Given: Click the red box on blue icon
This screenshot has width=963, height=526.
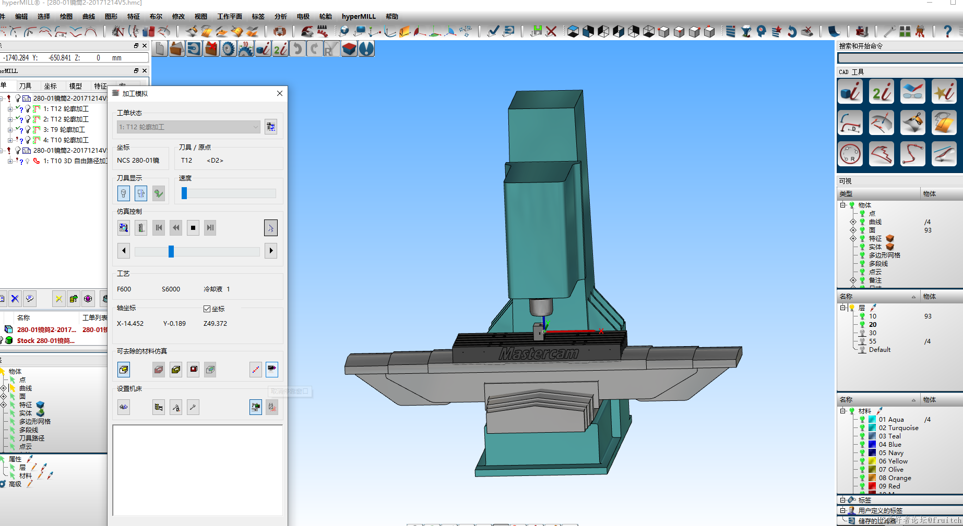Looking at the screenshot, I should (x=349, y=49).
